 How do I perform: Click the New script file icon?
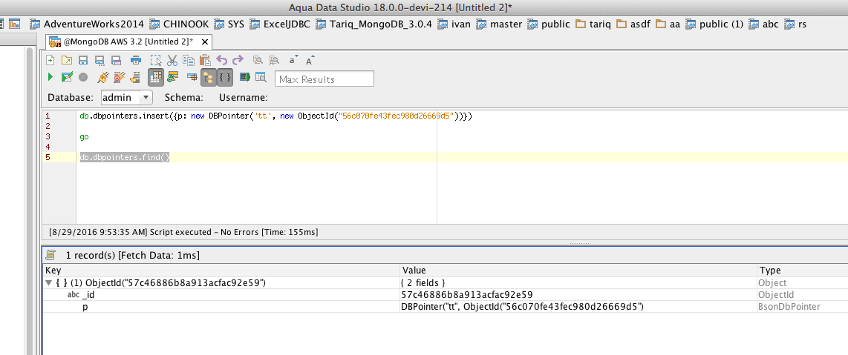coord(50,61)
